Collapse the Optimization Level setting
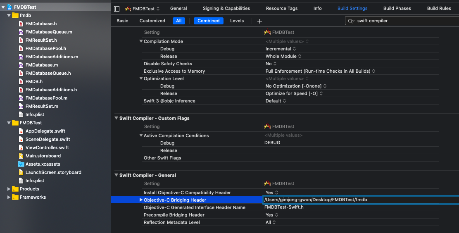The width and height of the screenshot is (459, 233). pos(141,78)
